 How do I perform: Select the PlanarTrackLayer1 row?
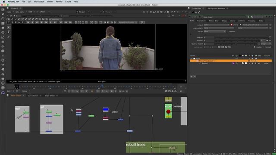point(231,61)
